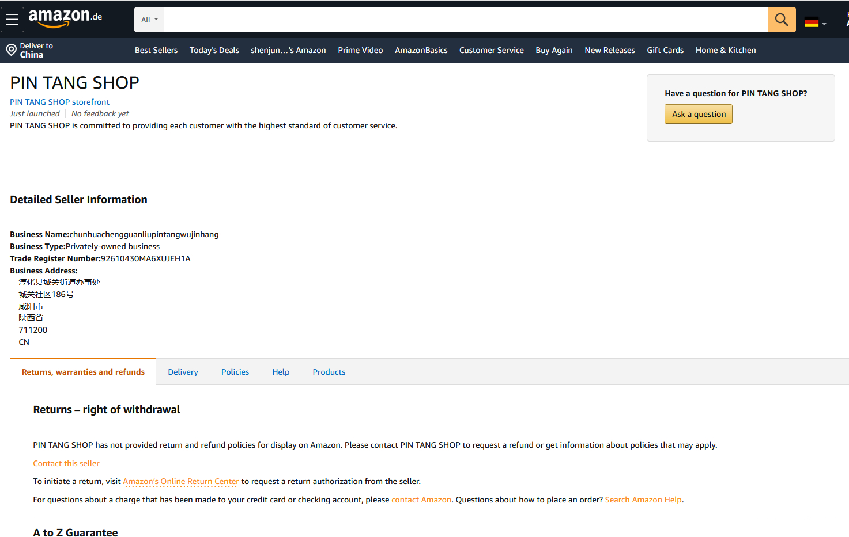Click the contact Amazon link
The width and height of the screenshot is (849, 537).
(421, 500)
